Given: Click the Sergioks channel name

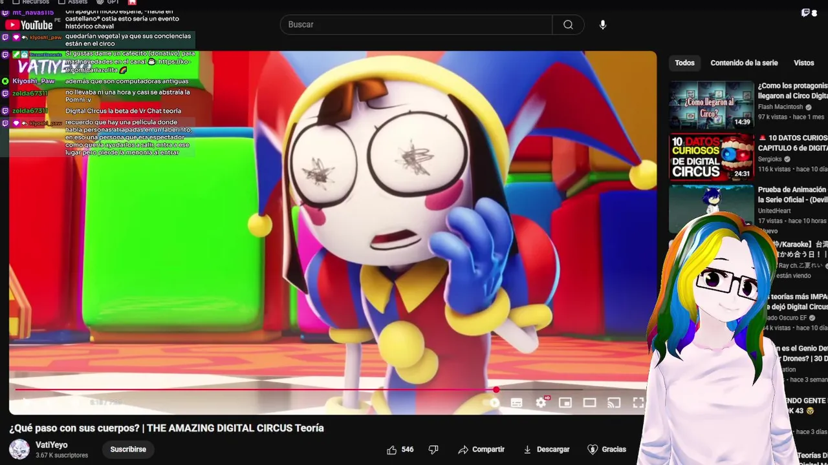Looking at the screenshot, I should [770, 159].
